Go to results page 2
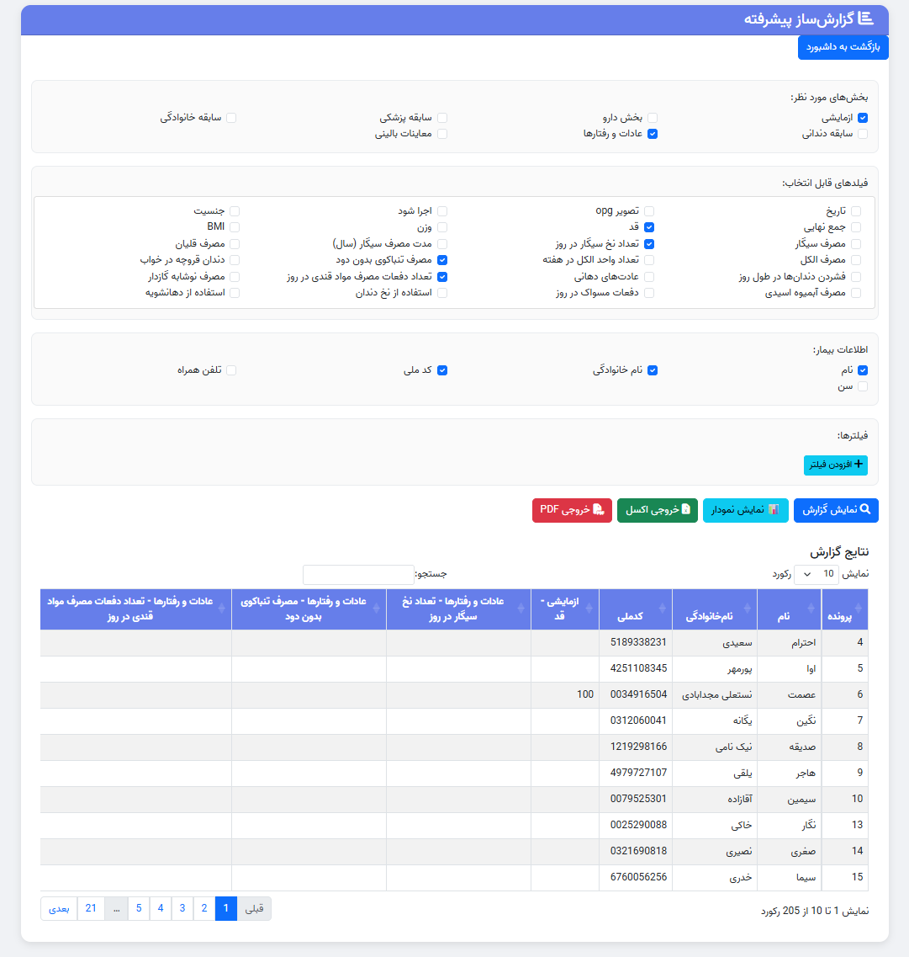Screen dimensions: 909x957 coord(204,908)
